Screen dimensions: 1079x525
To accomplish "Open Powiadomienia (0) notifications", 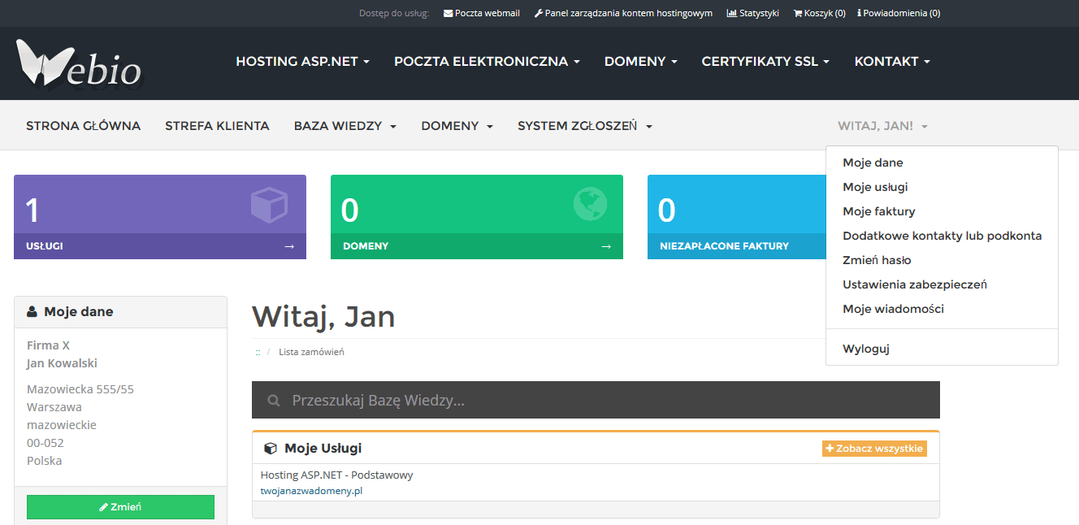I will coord(899,13).
